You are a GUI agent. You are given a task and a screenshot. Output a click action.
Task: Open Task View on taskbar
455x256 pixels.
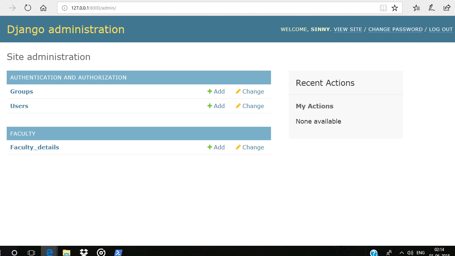click(31, 252)
